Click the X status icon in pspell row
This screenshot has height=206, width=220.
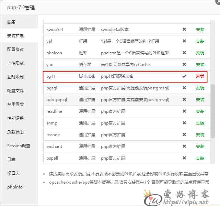click(184, 158)
